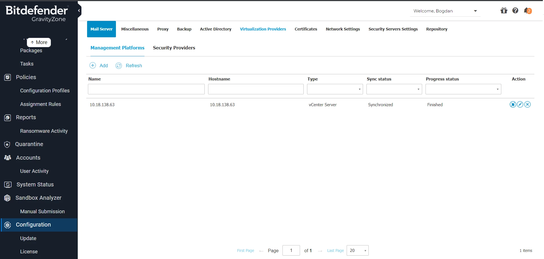Open the notifications bell icon
Viewport: 544px width, 259px height.
[x=527, y=11]
